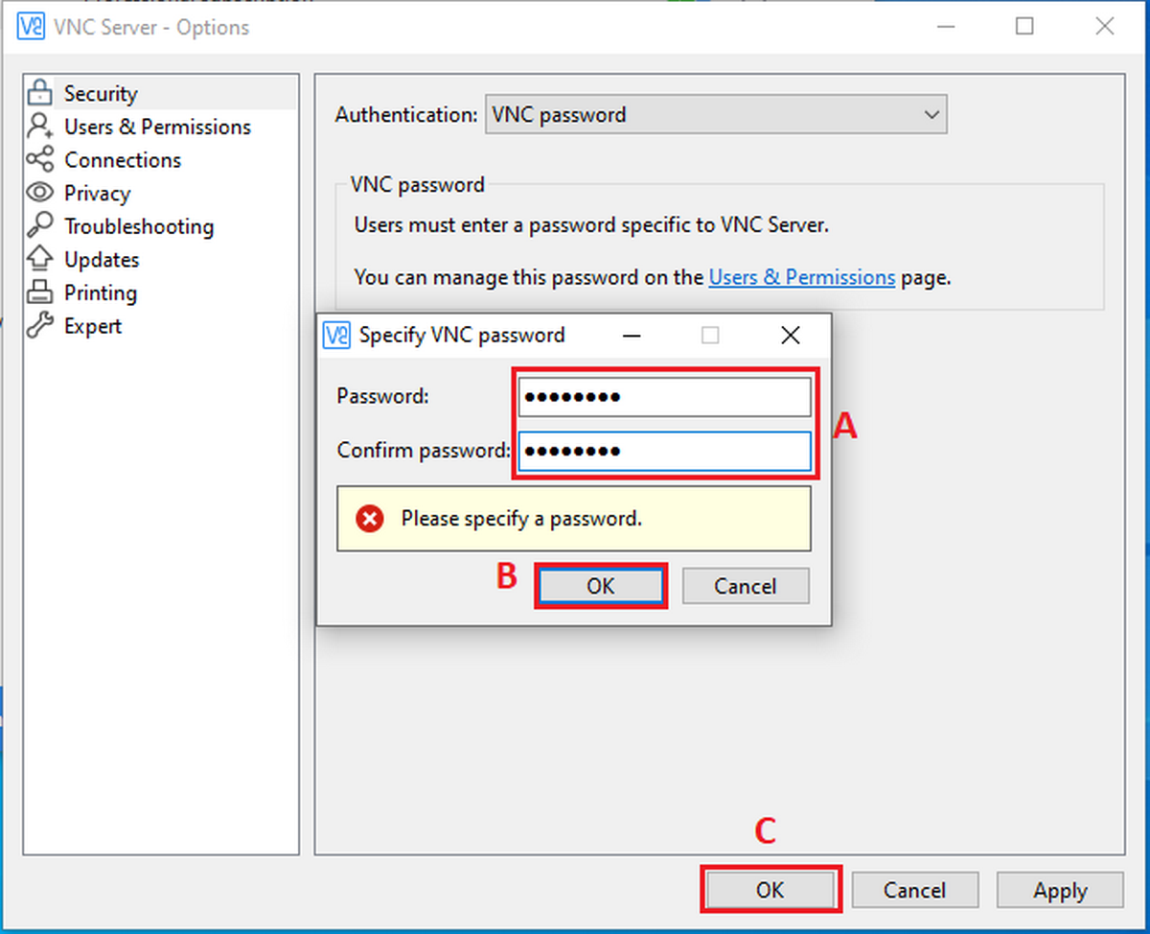Open the Authentication dropdown
1150x934 pixels.
coord(716,115)
